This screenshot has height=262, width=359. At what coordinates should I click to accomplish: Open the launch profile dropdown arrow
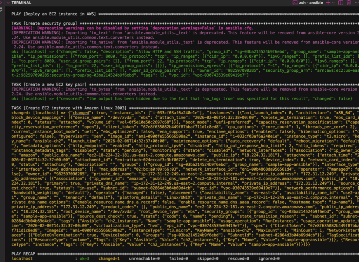click(x=333, y=3)
